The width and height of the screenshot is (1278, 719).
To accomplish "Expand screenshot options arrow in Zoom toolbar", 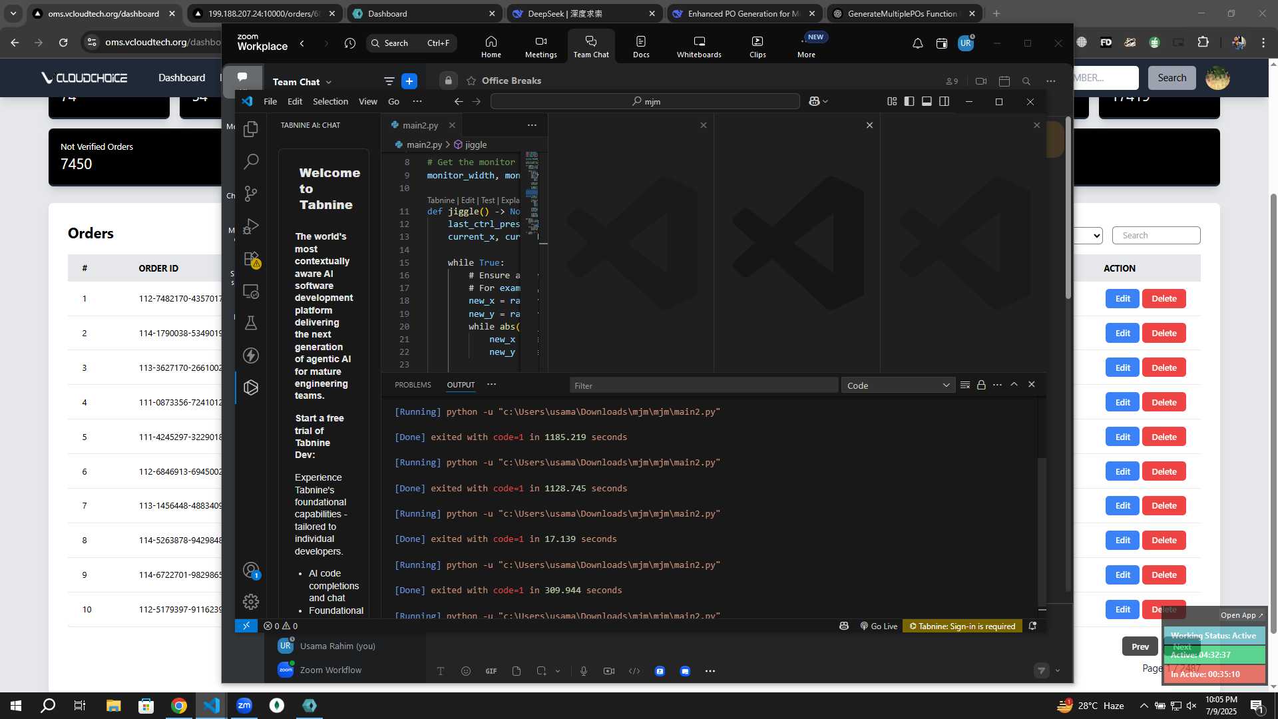I will (x=558, y=671).
